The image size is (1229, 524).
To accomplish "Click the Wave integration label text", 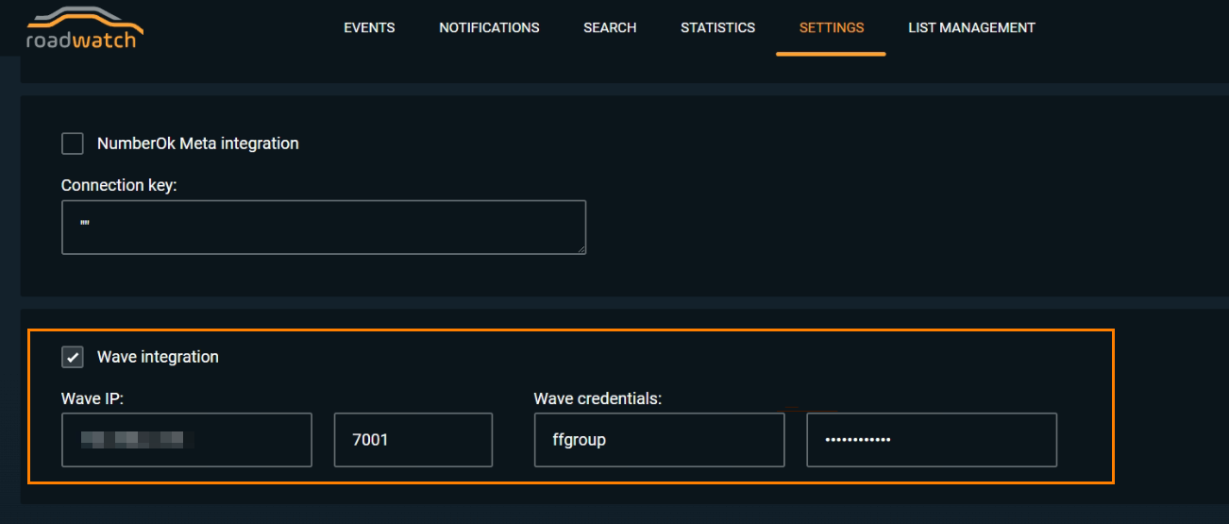I will [x=158, y=357].
